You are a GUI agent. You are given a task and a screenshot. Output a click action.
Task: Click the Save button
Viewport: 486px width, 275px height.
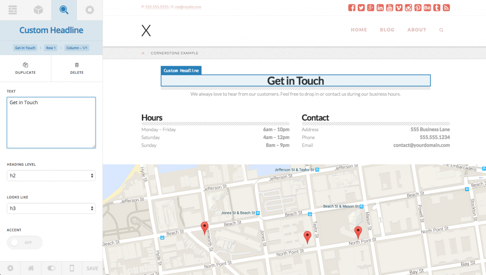click(92, 268)
